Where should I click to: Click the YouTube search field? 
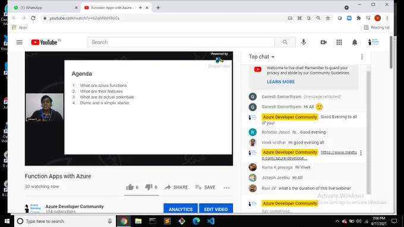181,42
